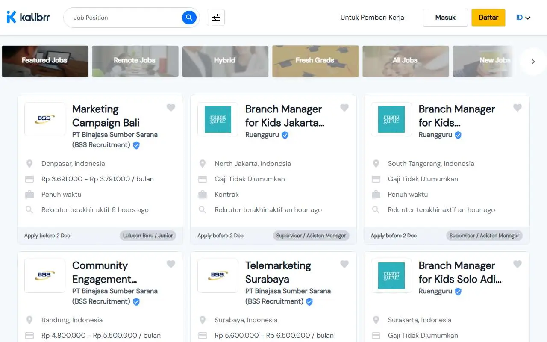Click the Denpasar location pin icon

point(29,164)
